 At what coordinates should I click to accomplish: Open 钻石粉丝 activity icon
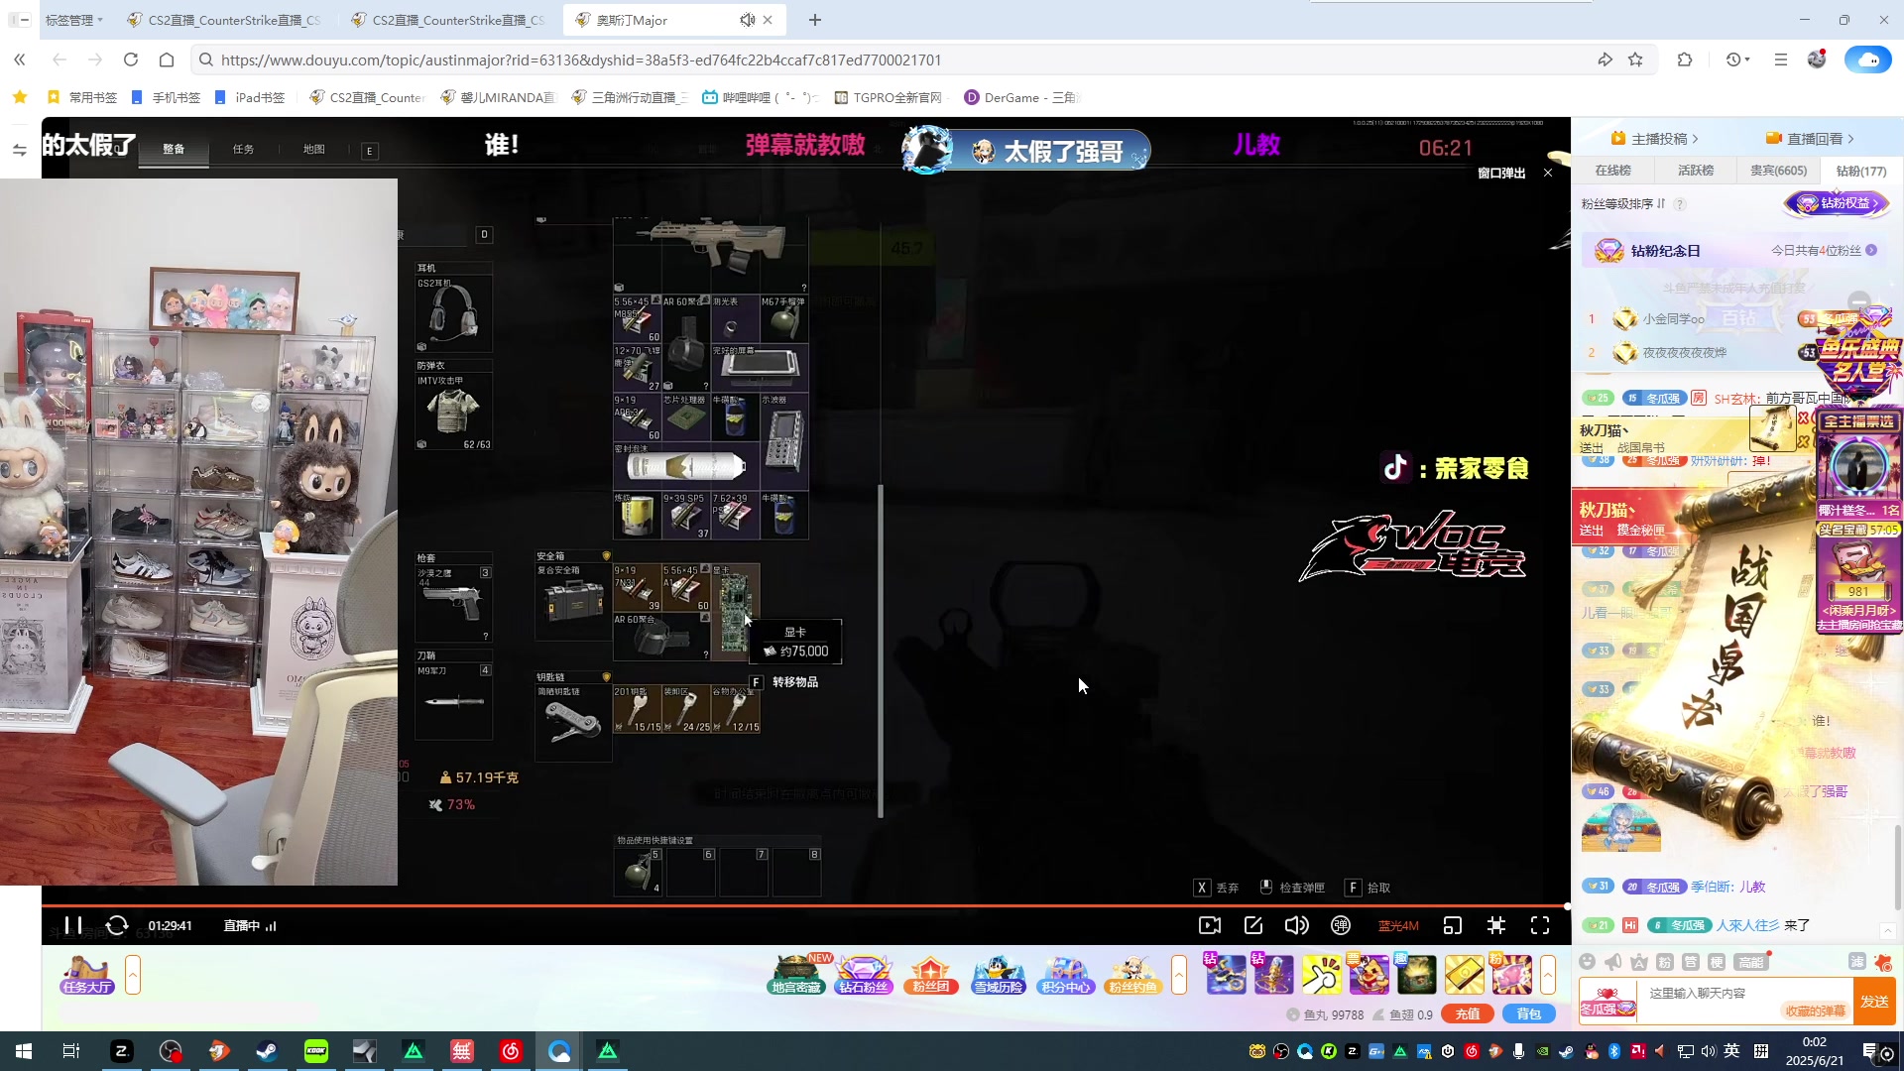pos(865,976)
